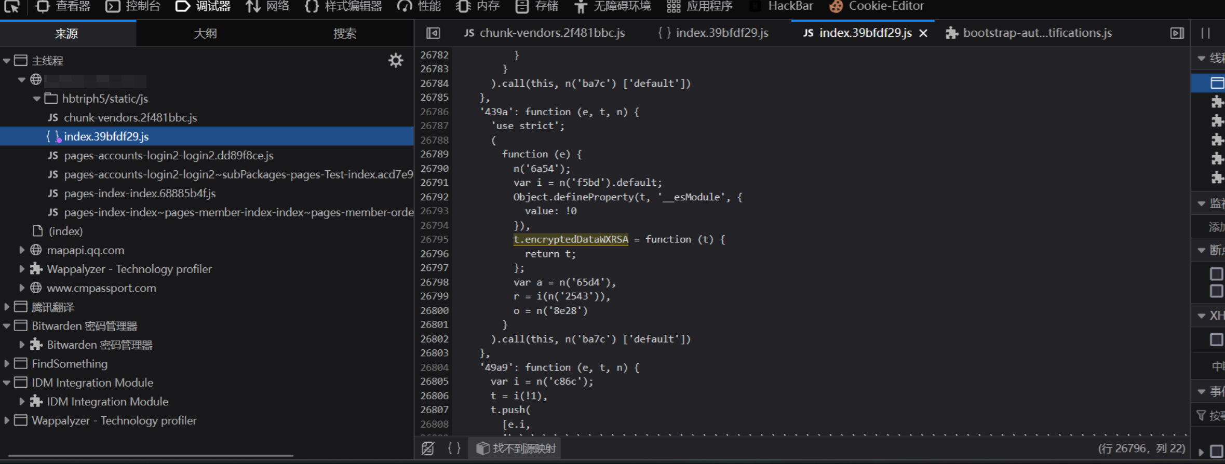Expand Wappalyzer - Technology profiler under main thread
1225x464 pixels.
pos(21,269)
